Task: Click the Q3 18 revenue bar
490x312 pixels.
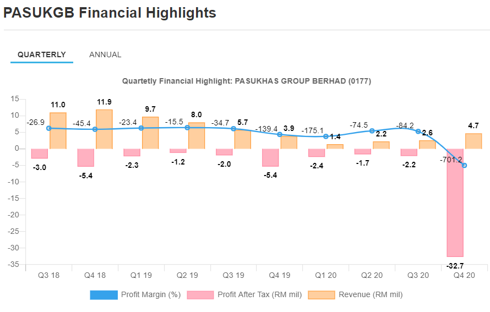Action: [58, 131]
